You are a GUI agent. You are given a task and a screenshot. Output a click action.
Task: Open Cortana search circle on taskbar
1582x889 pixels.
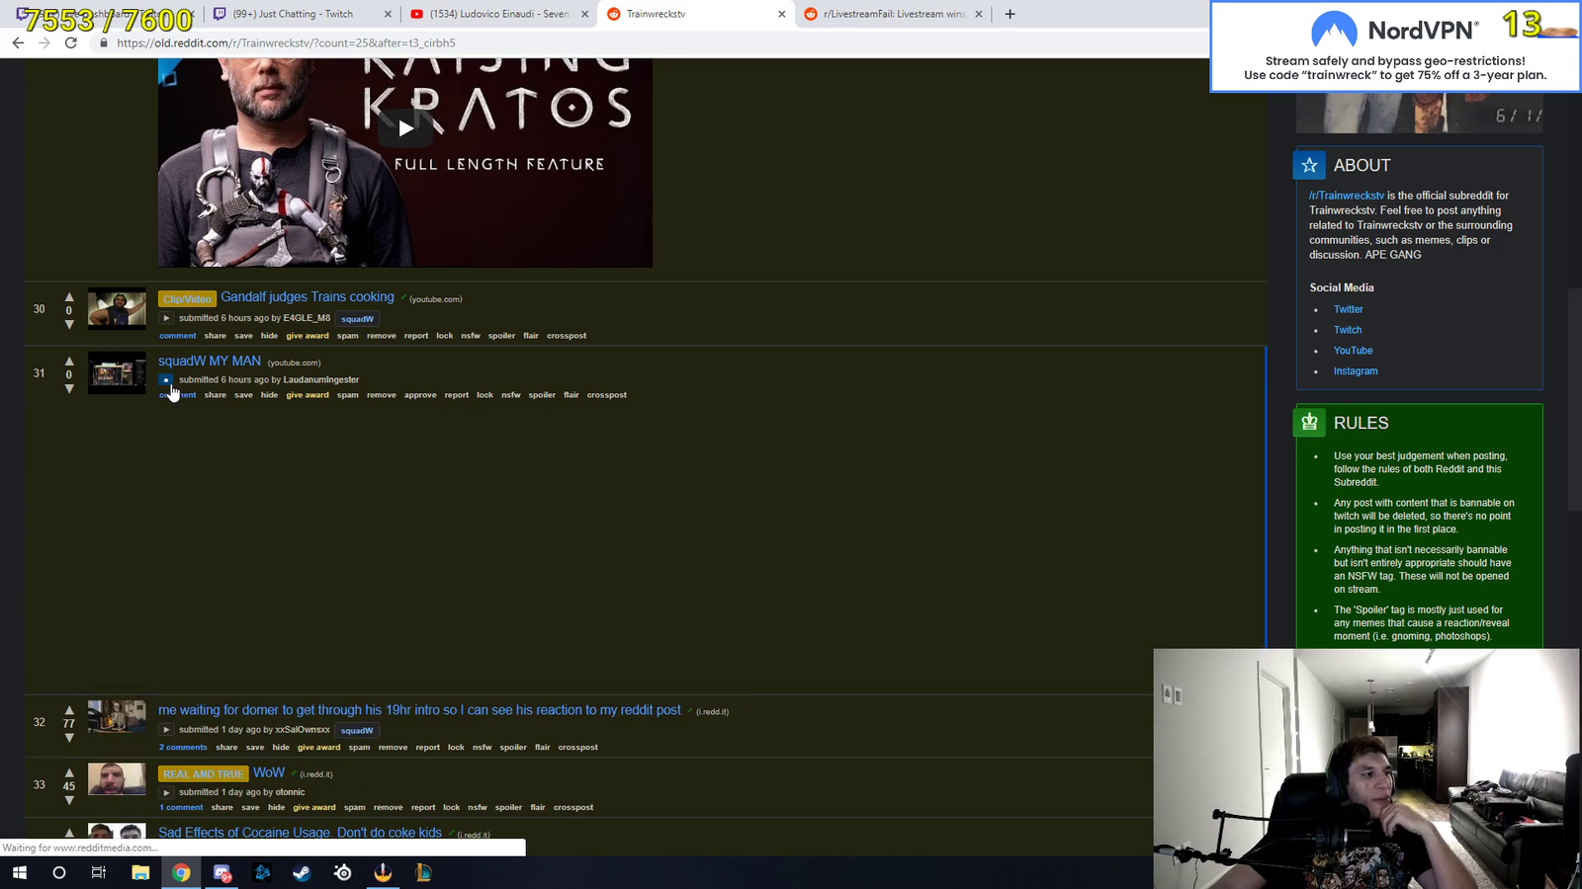(x=58, y=872)
